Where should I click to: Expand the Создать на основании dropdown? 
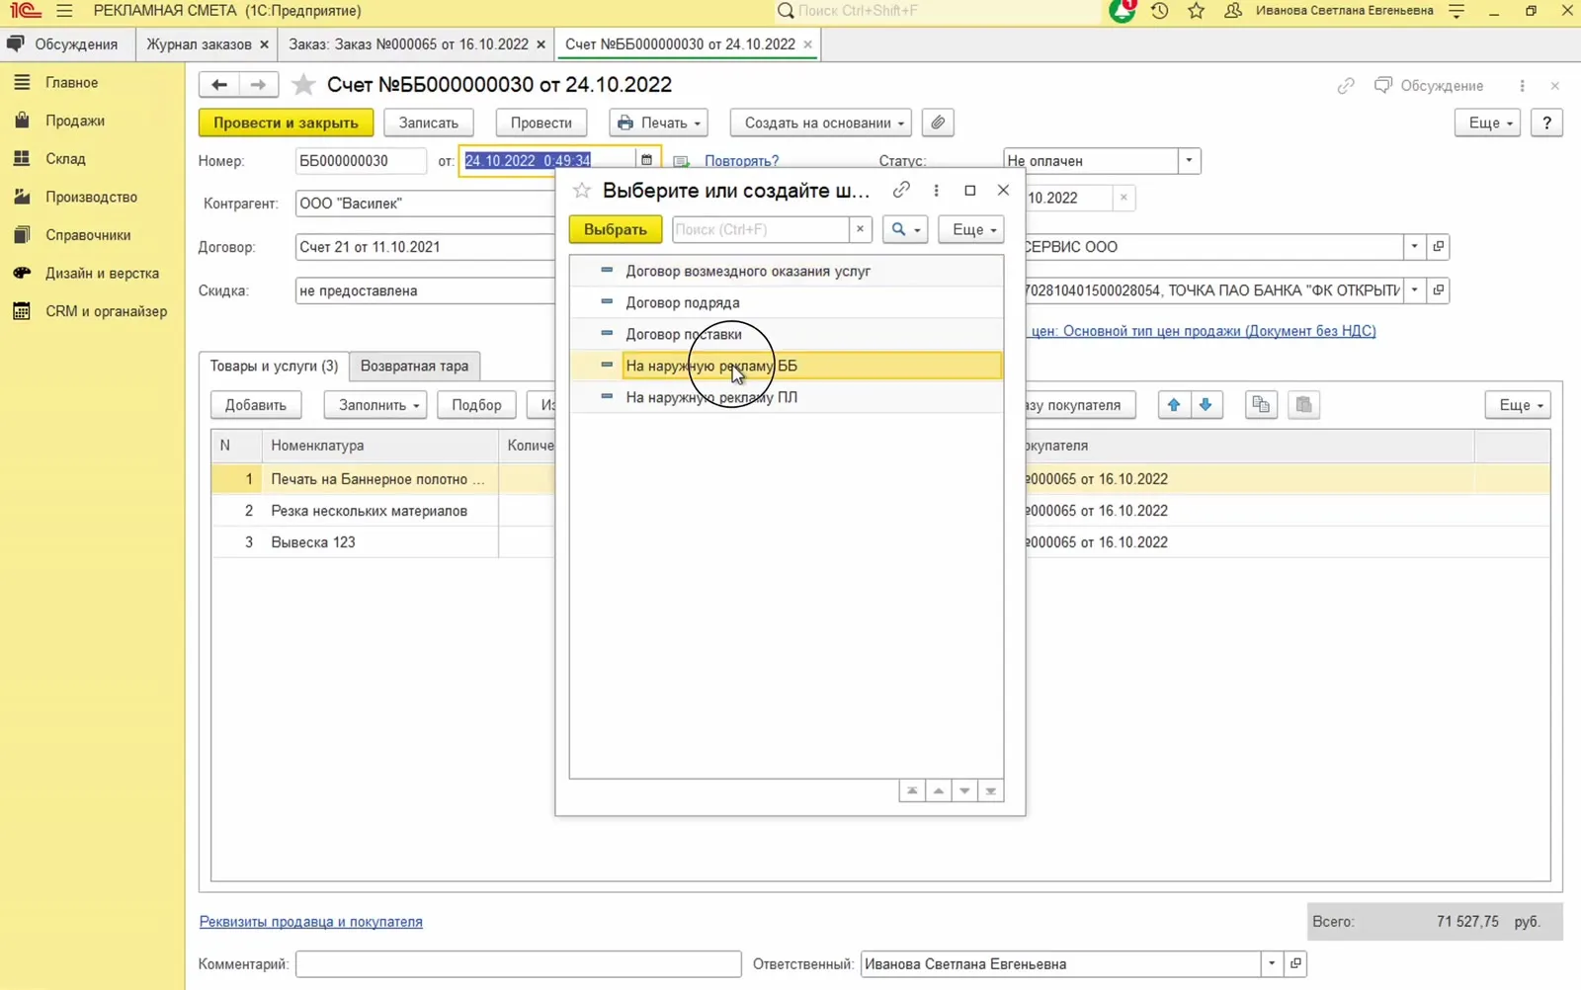820,123
